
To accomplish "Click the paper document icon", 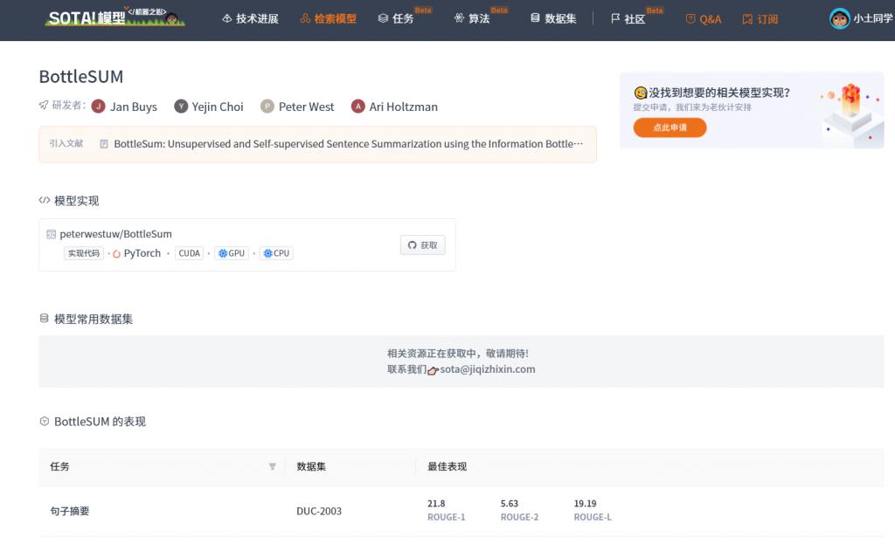I will point(104,144).
